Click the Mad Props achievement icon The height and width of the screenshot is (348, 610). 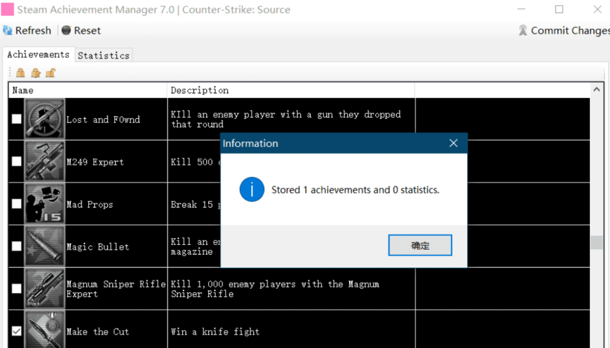(x=45, y=204)
